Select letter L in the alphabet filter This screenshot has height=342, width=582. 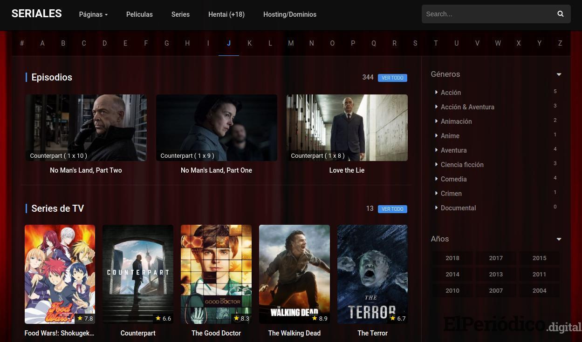tap(270, 43)
